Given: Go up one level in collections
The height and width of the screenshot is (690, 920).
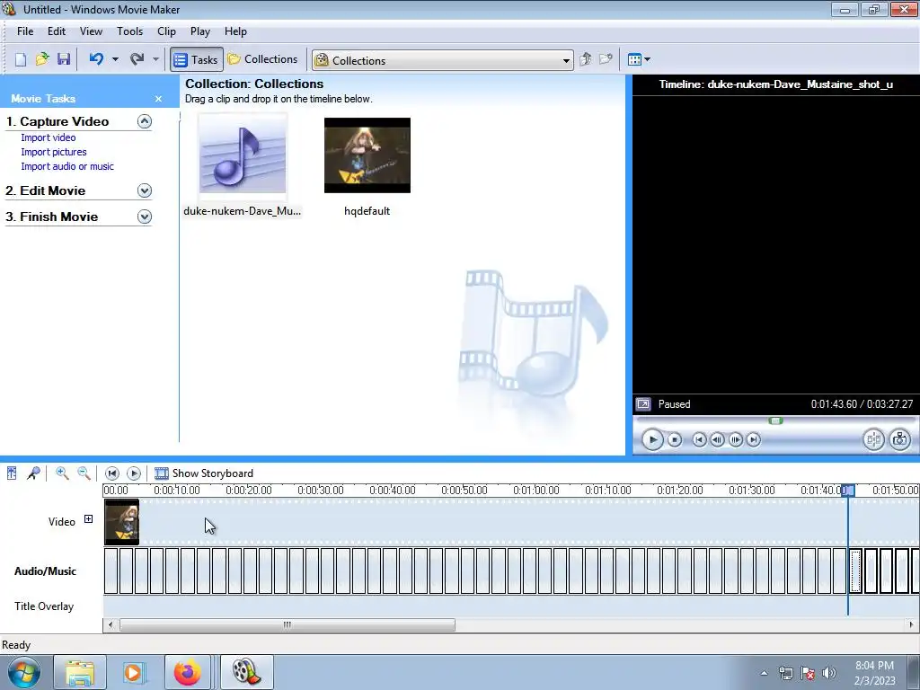Looking at the screenshot, I should click(585, 59).
